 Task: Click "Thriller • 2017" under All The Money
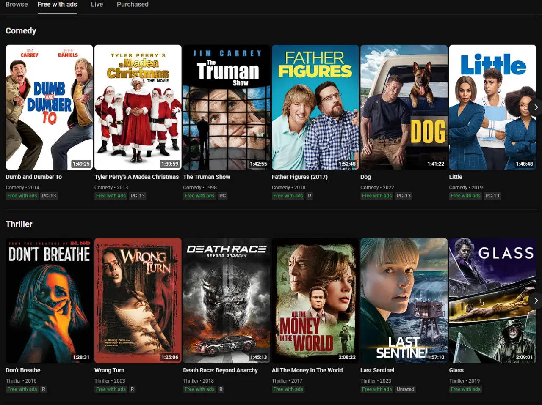pos(287,380)
